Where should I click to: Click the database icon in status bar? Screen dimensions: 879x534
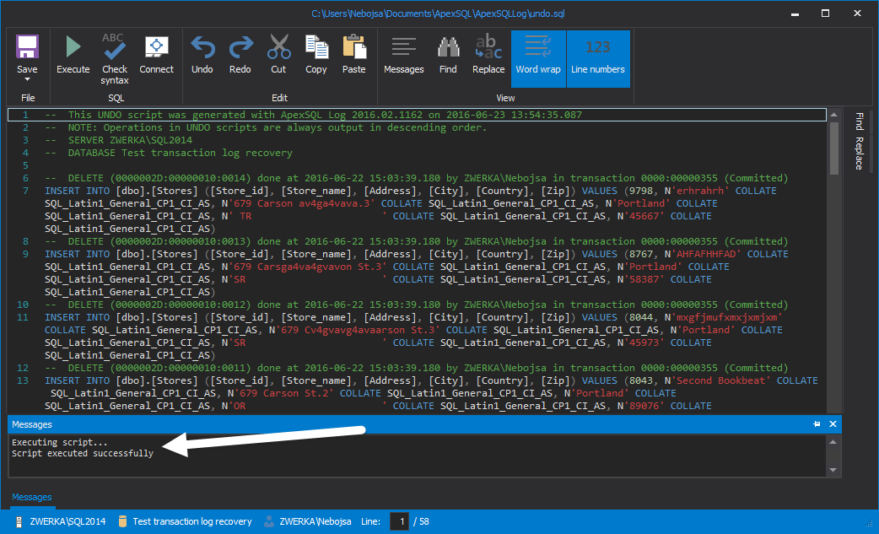click(x=123, y=521)
